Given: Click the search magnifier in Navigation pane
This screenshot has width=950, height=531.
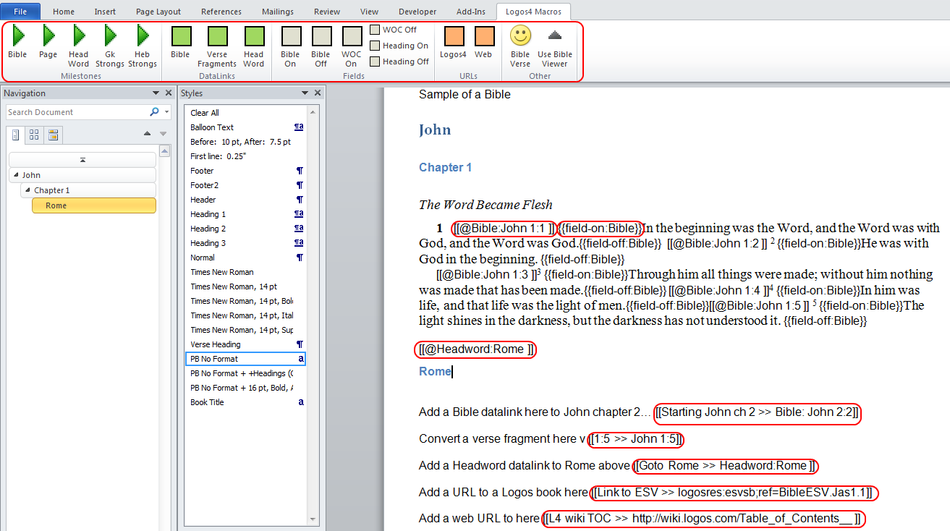Looking at the screenshot, I should 154,112.
